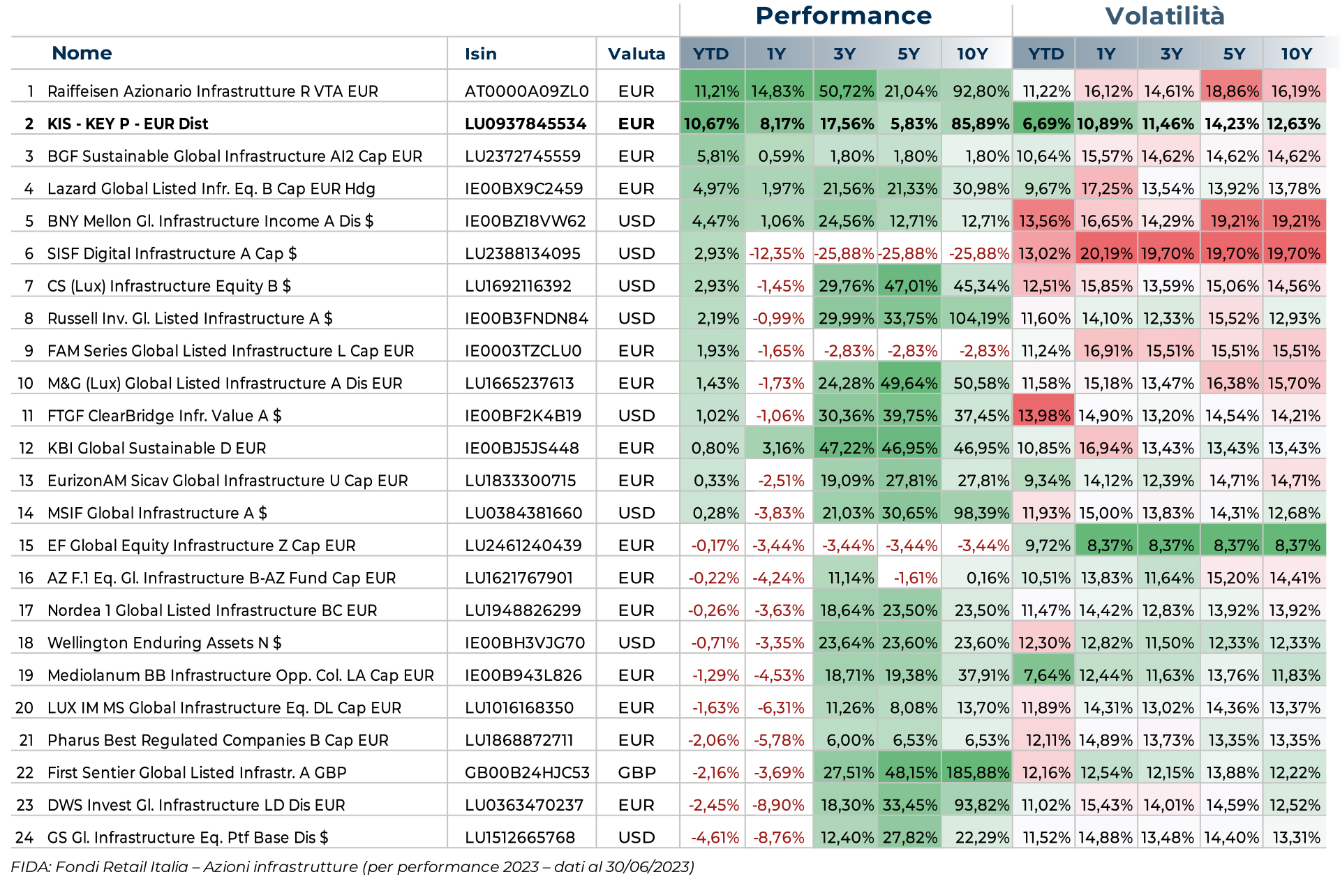The width and height of the screenshot is (1340, 879).
Task: Select SISF Digital Infrastructure A Cap $
Action: (x=172, y=253)
